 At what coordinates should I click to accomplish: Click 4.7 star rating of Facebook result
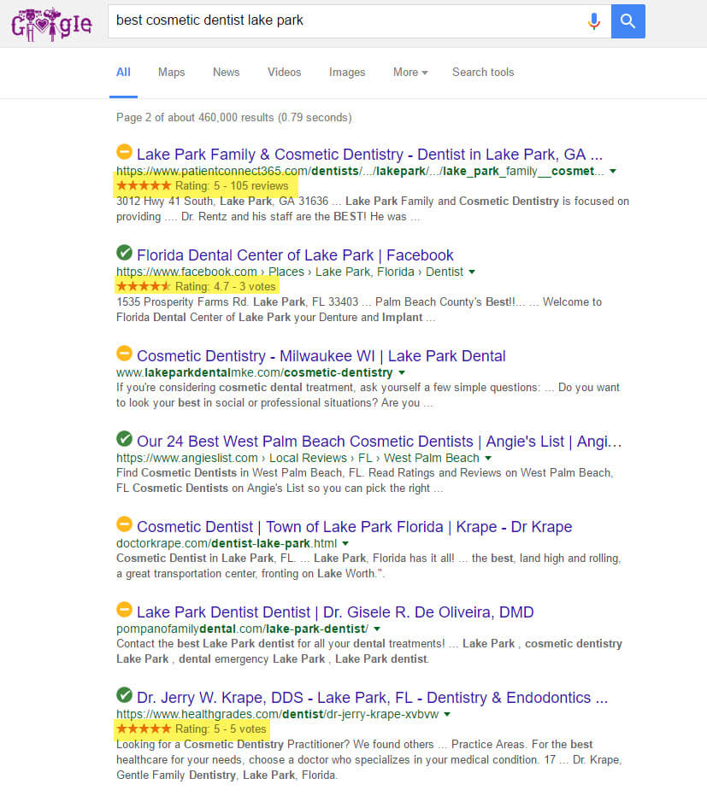pos(144,286)
